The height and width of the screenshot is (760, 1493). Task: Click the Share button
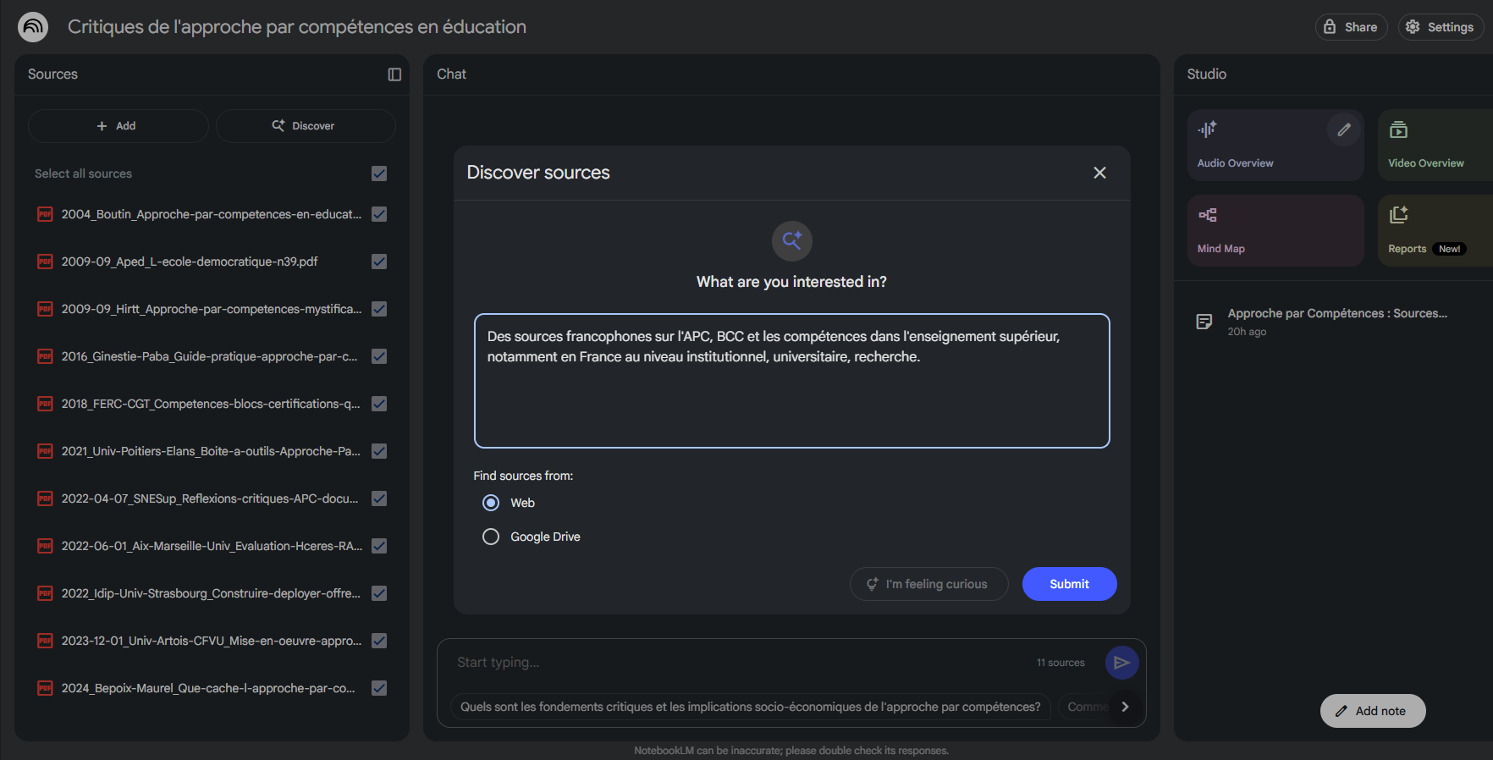point(1351,27)
